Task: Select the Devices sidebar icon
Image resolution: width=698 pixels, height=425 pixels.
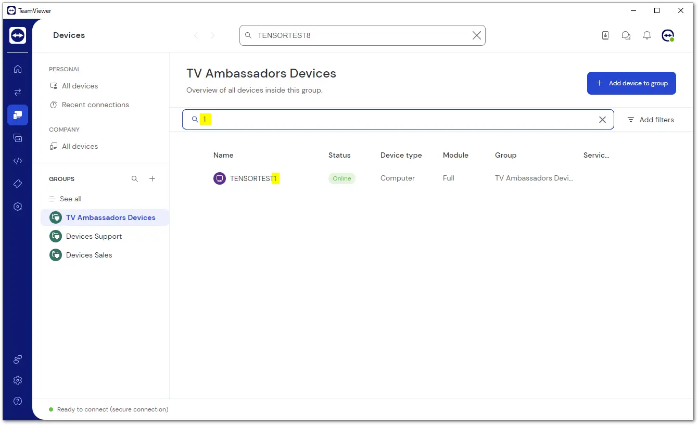Action: [x=18, y=115]
